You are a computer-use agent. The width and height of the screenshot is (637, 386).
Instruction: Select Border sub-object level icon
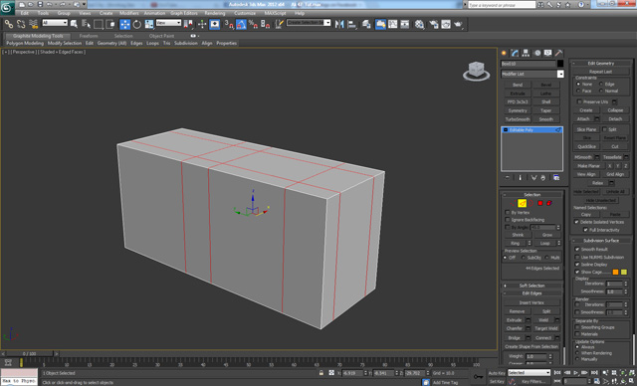click(x=531, y=203)
